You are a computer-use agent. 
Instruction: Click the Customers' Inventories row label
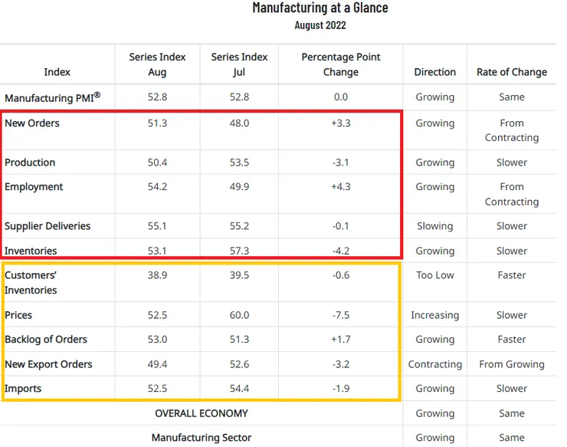click(31, 282)
